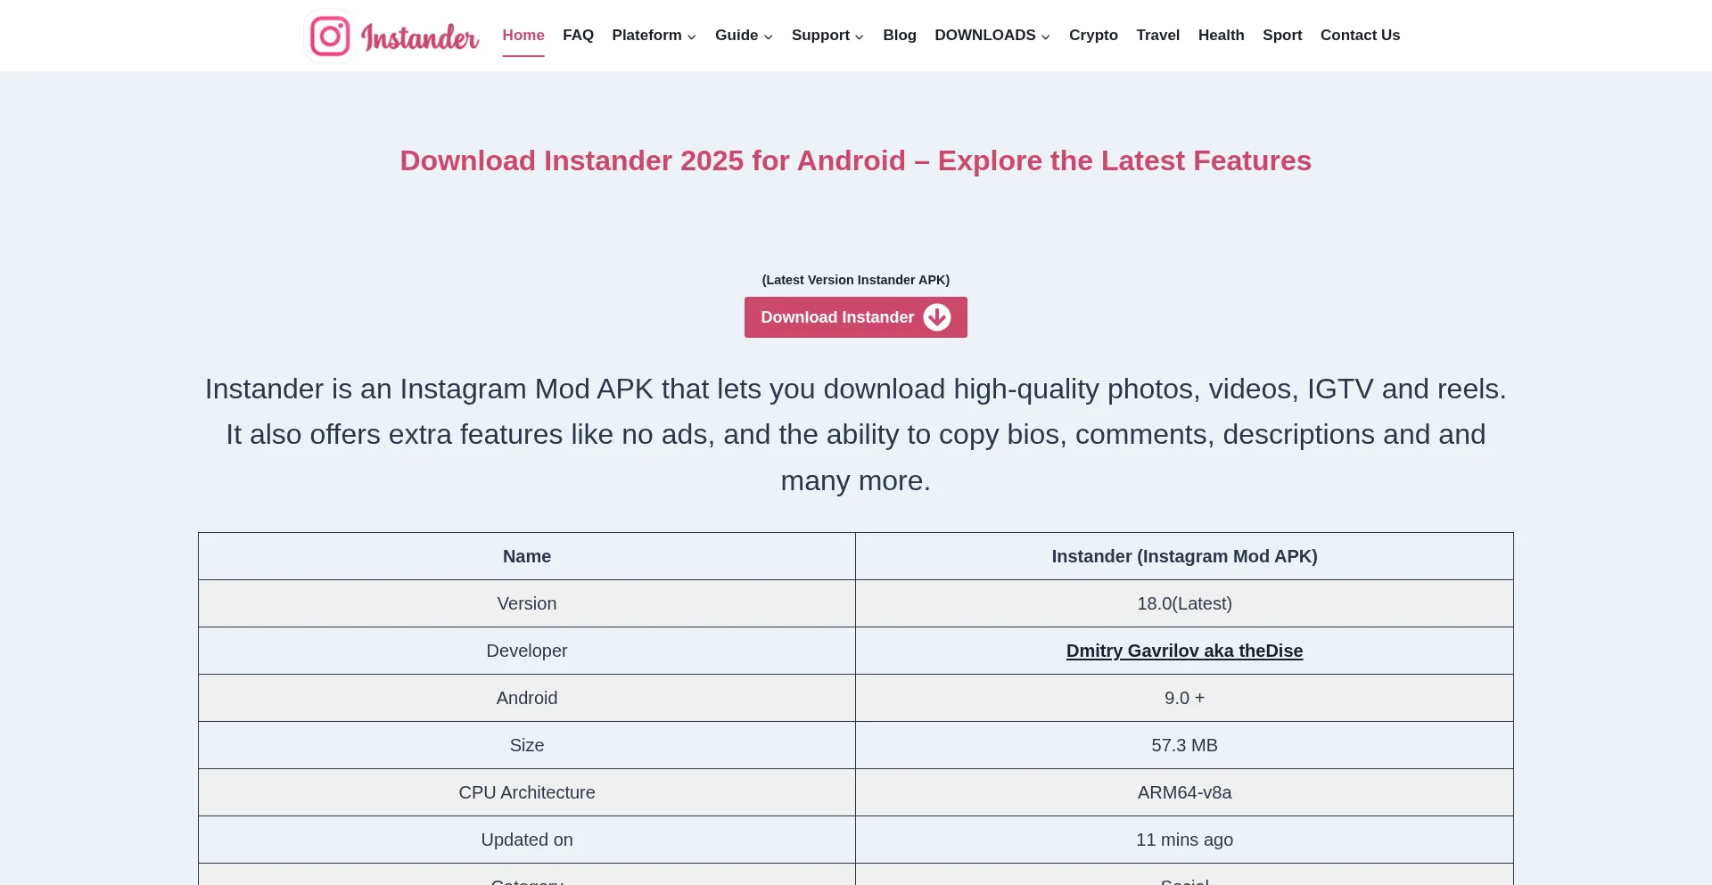This screenshot has height=885, width=1712.
Task: Click the 'Instander (Instagram Mod APK)' header cell
Action: (1184, 556)
